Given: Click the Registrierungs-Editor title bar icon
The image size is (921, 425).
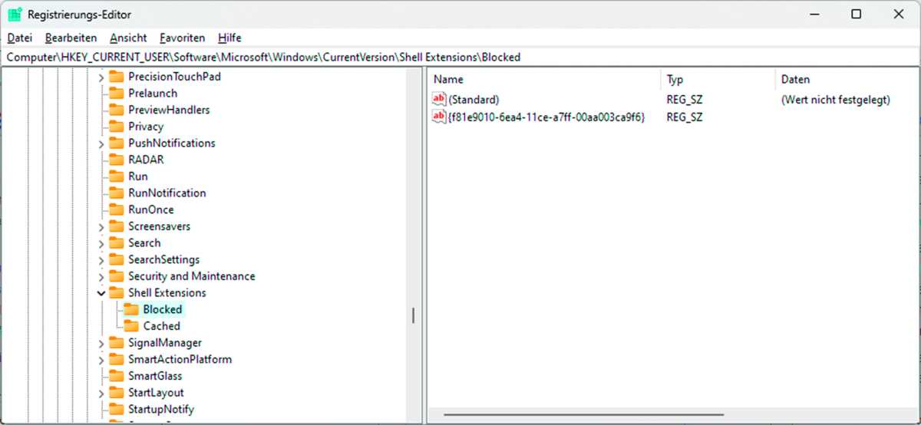Looking at the screenshot, I should [14, 14].
